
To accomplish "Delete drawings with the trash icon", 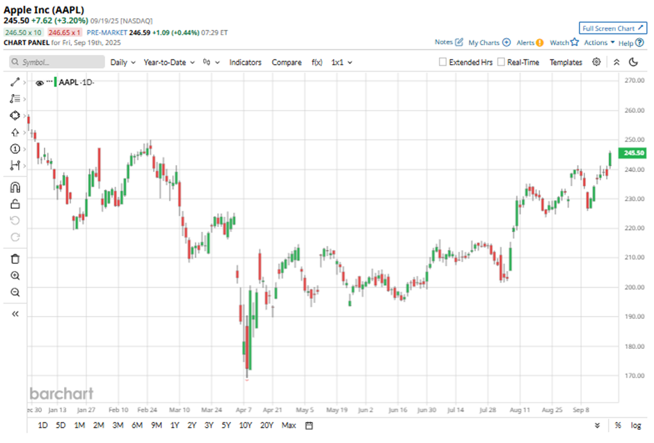I will tap(15, 258).
